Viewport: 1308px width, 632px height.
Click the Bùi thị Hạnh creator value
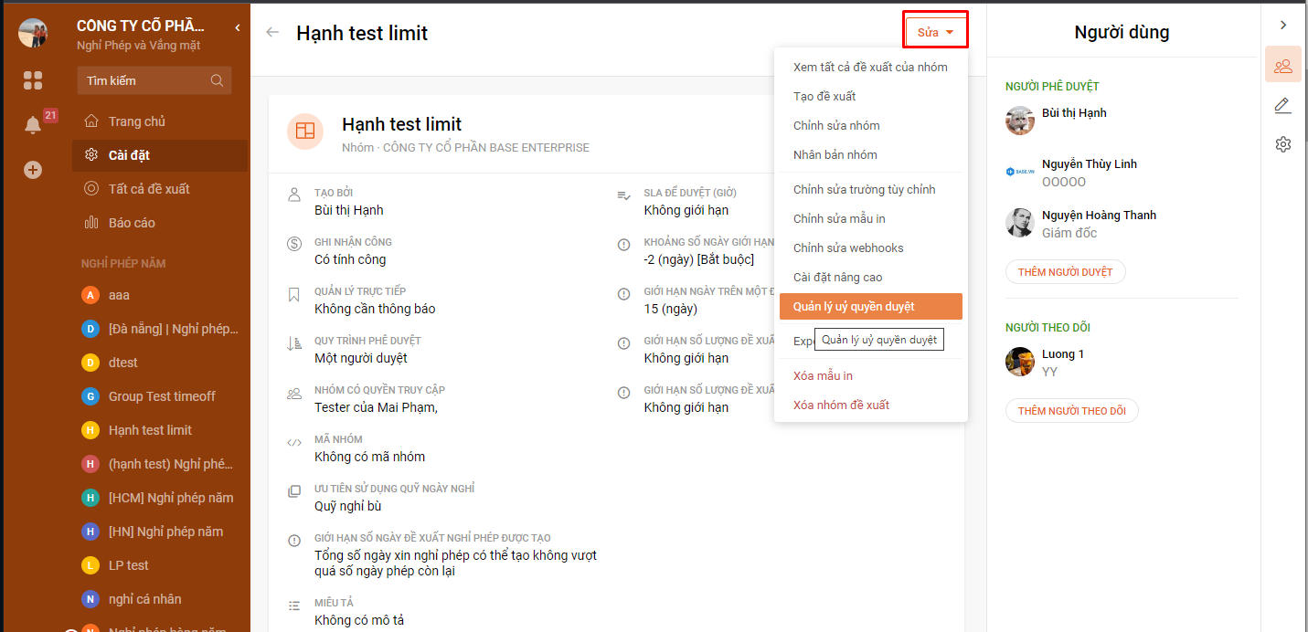349,210
